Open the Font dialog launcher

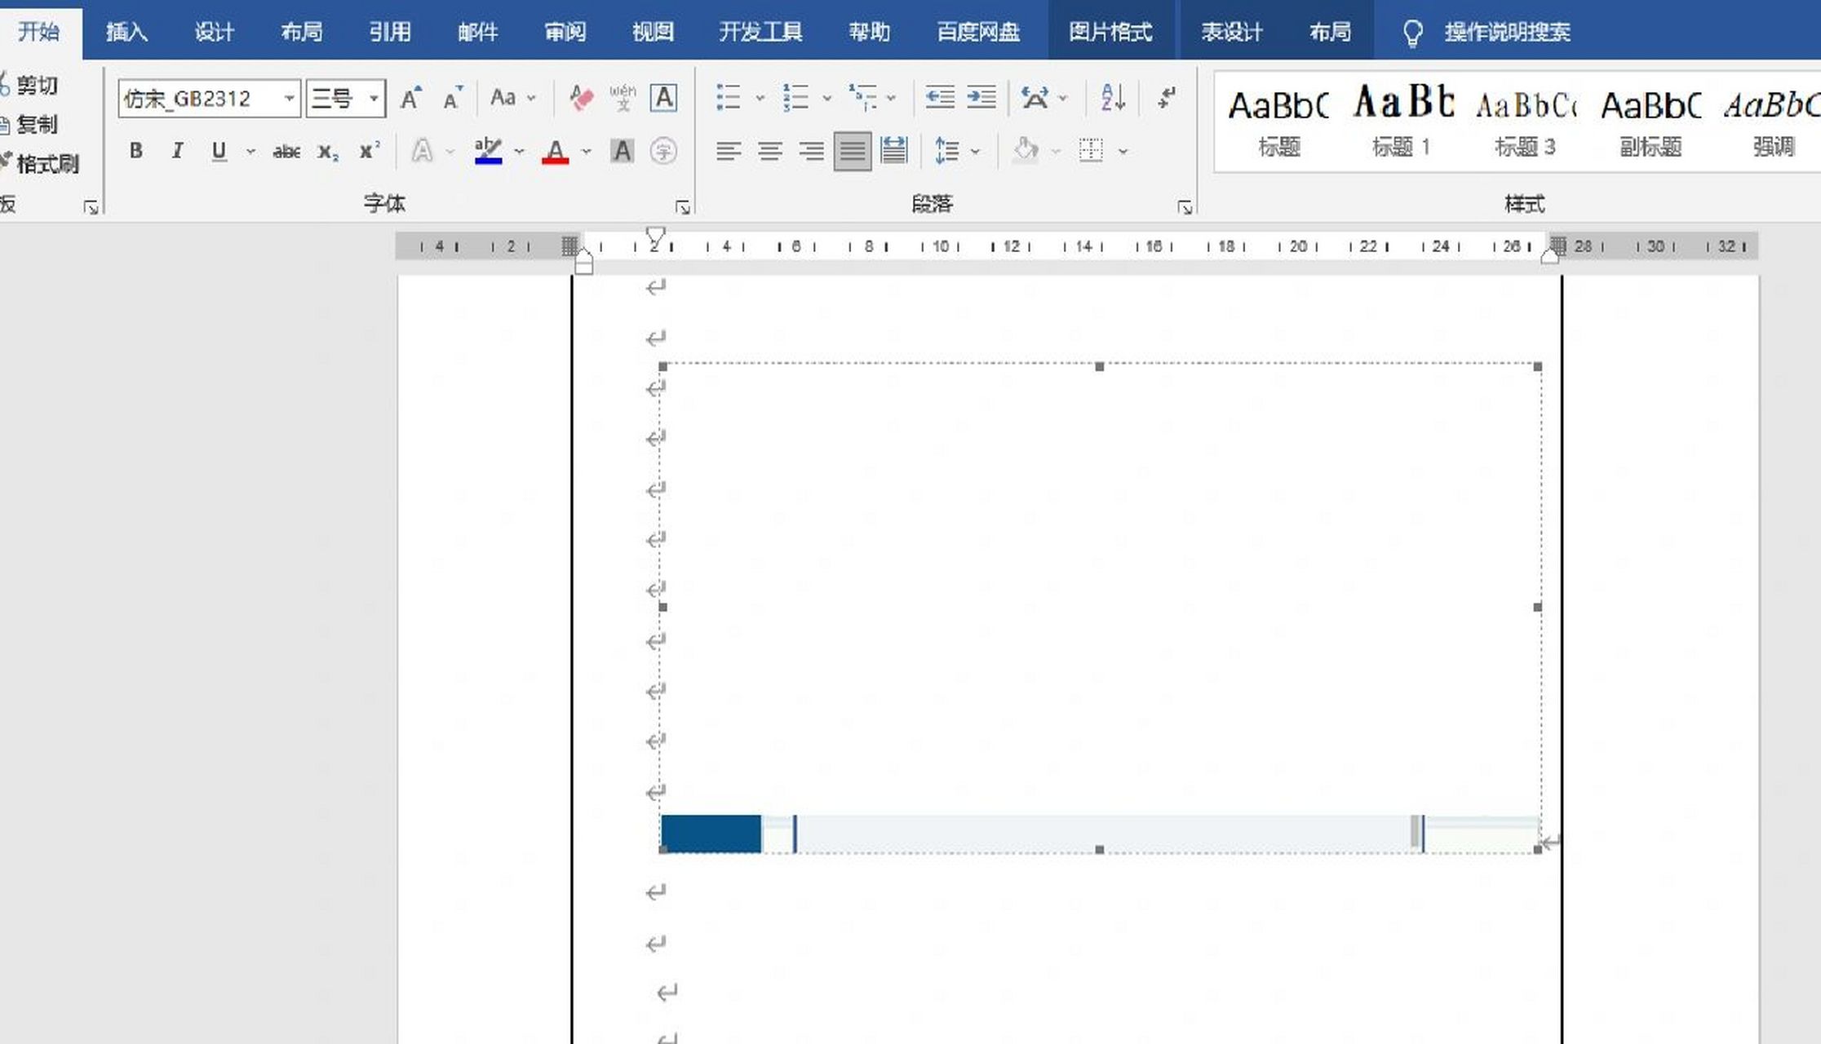coord(683,207)
